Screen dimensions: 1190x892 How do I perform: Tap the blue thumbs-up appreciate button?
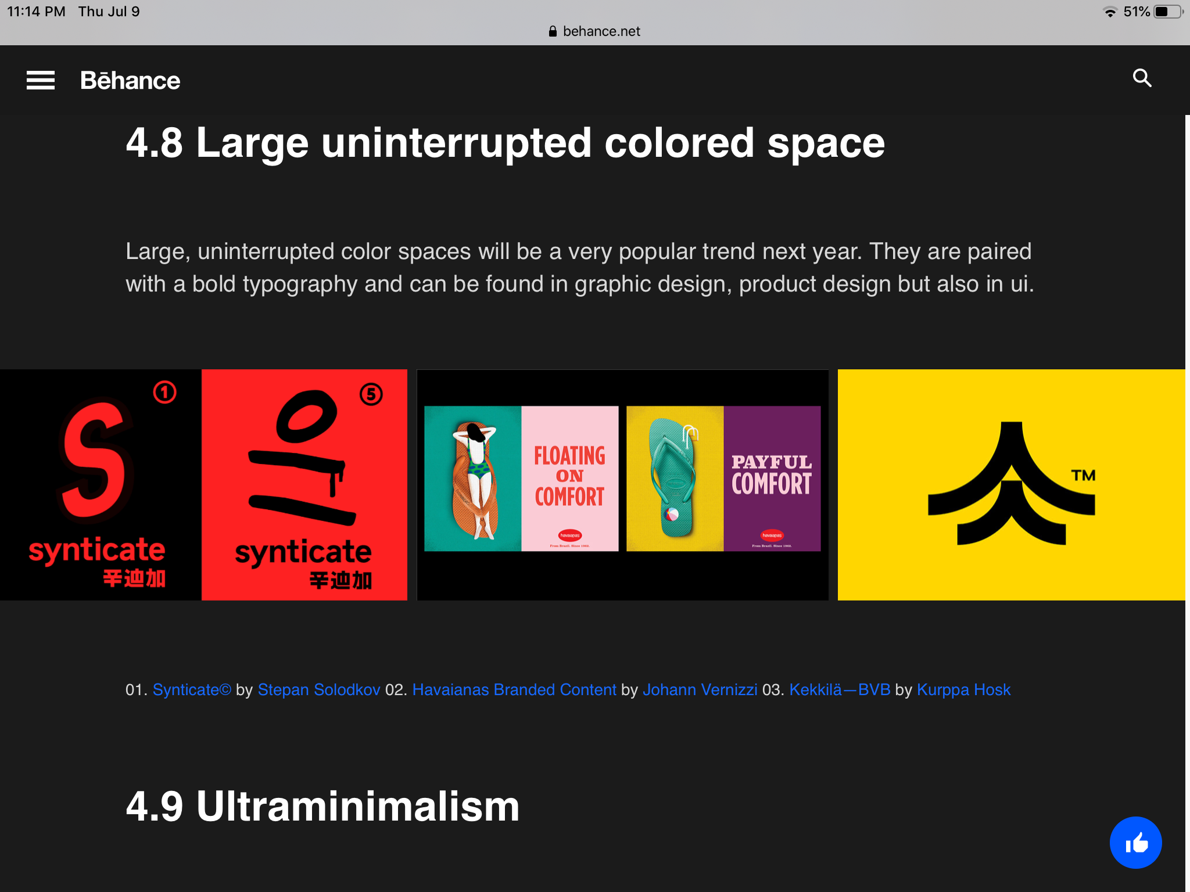tap(1135, 842)
